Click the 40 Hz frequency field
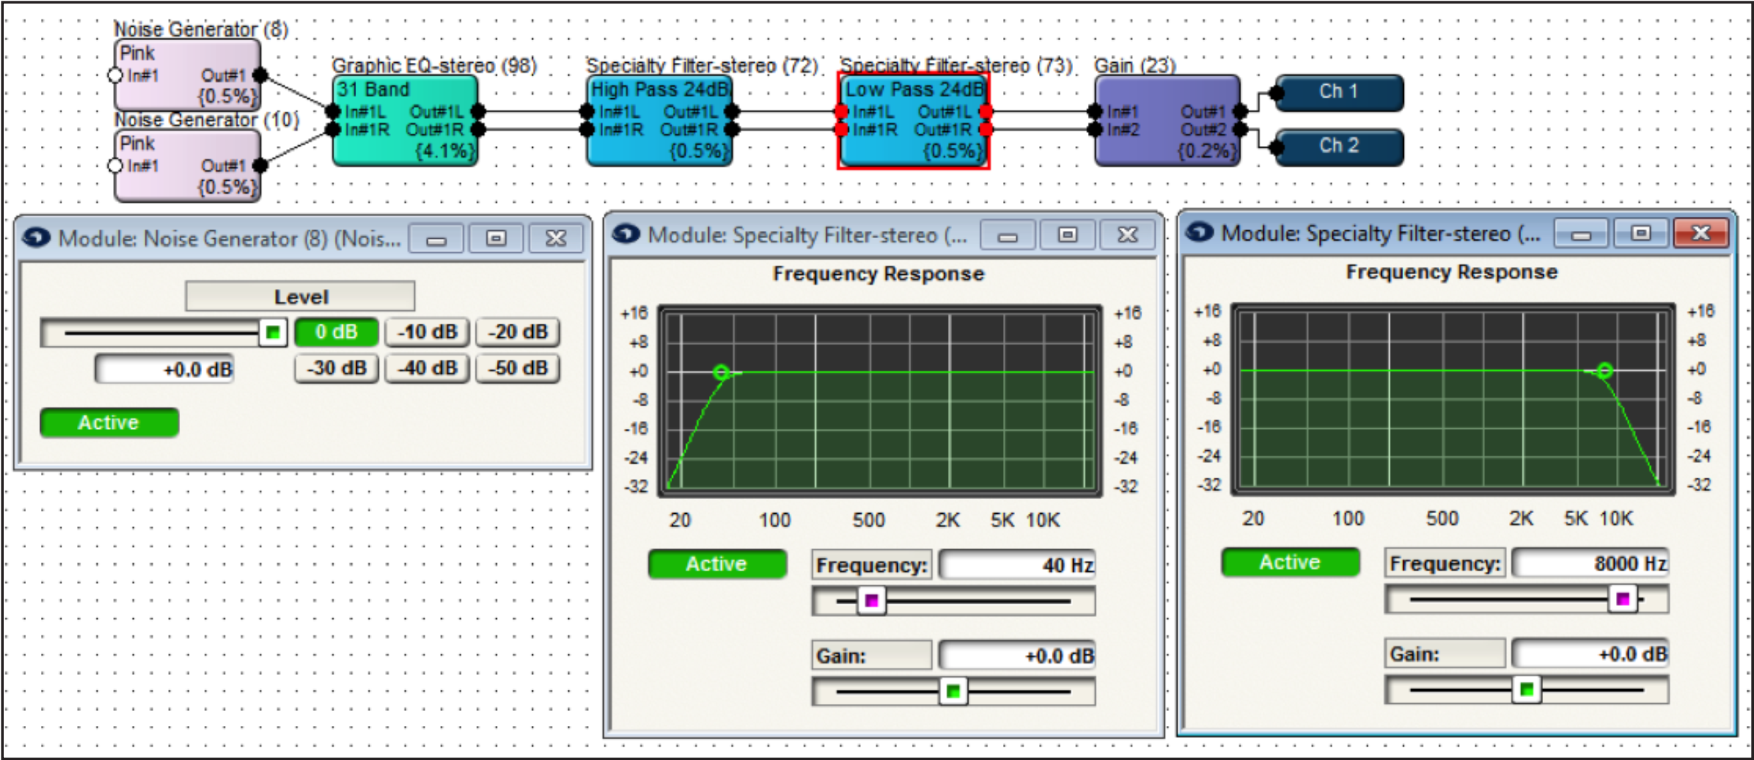This screenshot has width=1754, height=760. (x=1018, y=565)
